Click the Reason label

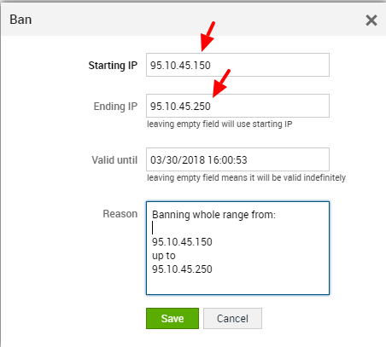(120, 214)
